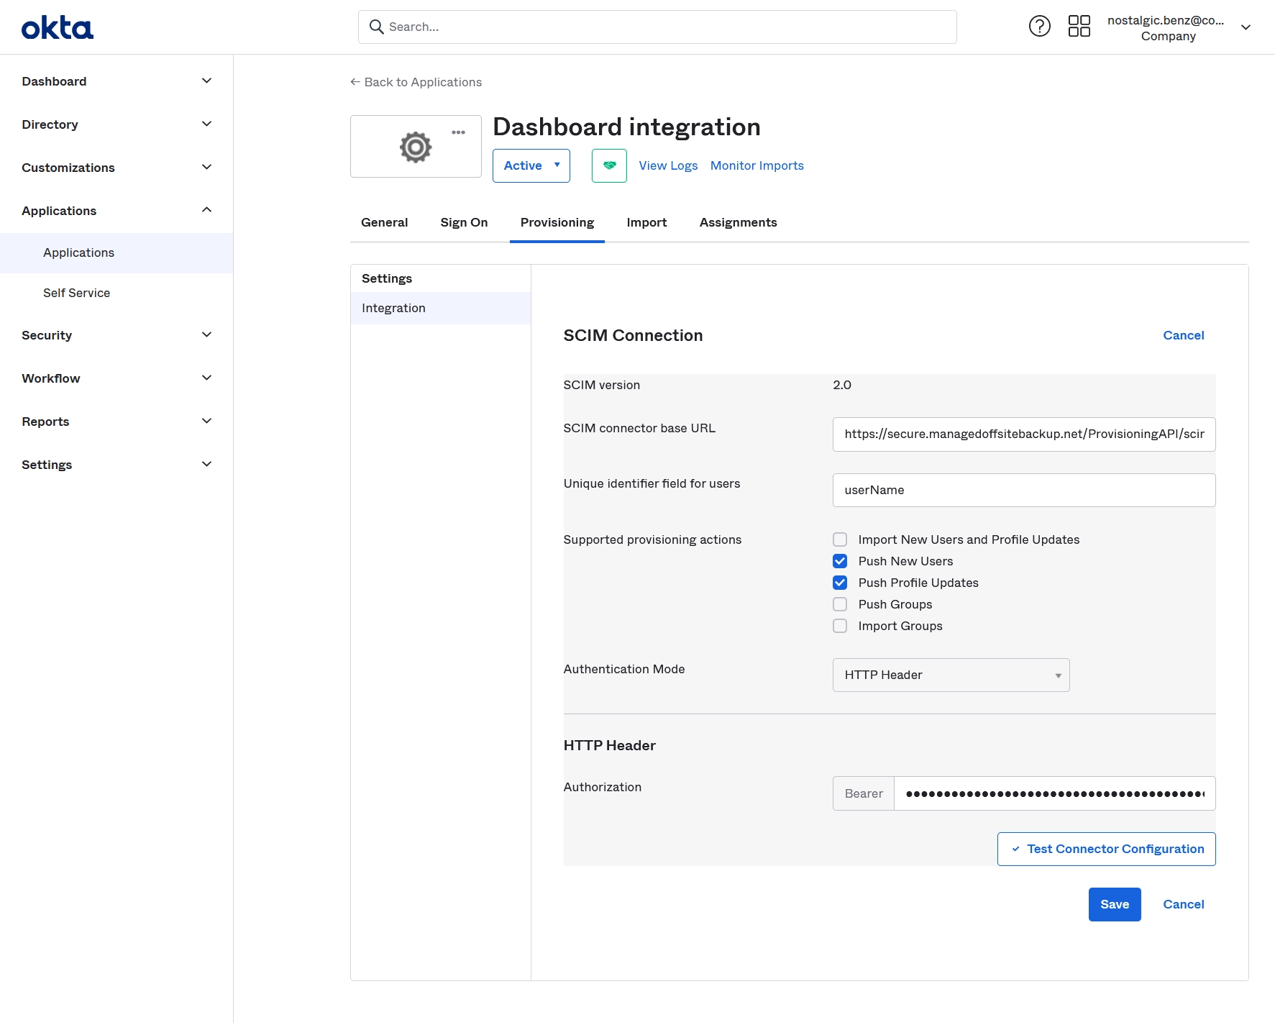Click the Unique identifier field for users

1024,490
